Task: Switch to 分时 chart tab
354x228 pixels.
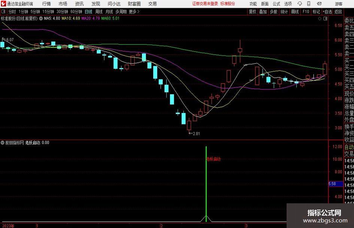Action: [12, 12]
